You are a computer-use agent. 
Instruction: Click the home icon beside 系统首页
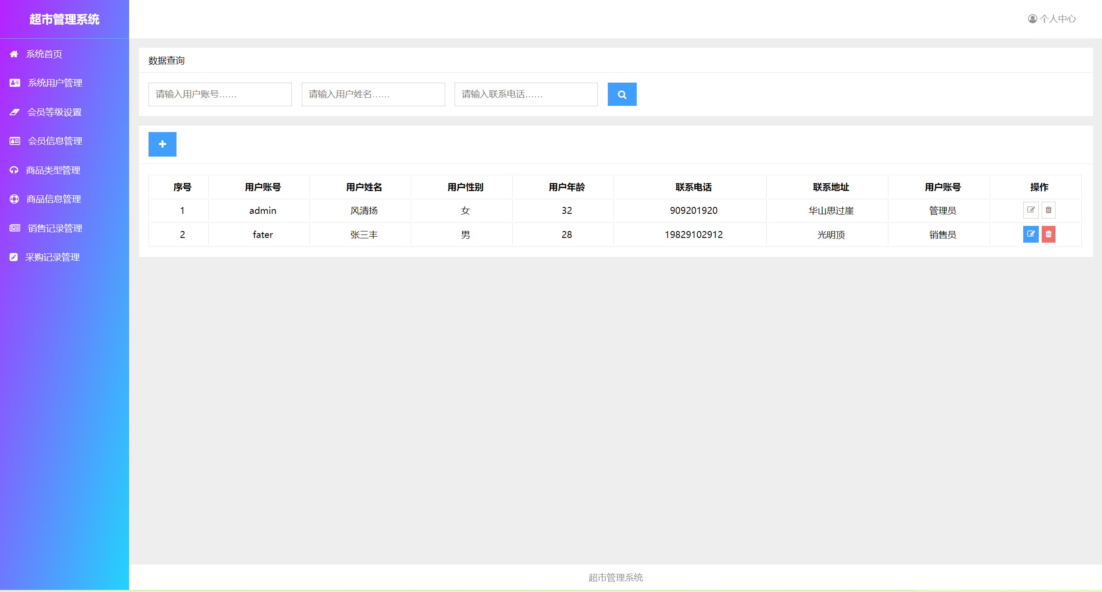click(x=14, y=54)
